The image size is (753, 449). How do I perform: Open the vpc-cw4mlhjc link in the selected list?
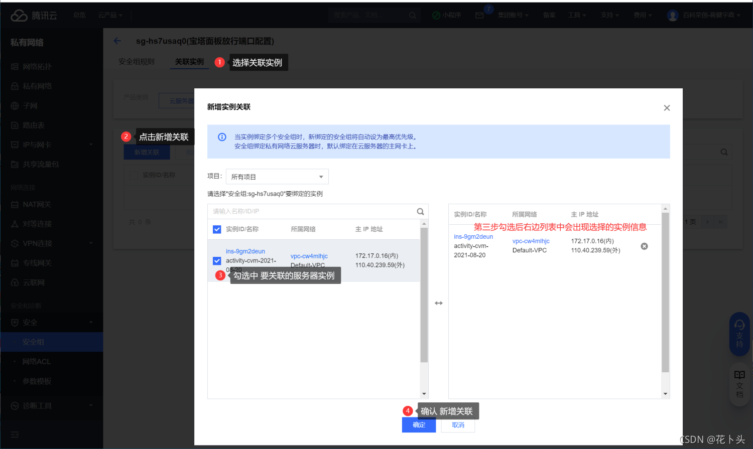click(531, 241)
